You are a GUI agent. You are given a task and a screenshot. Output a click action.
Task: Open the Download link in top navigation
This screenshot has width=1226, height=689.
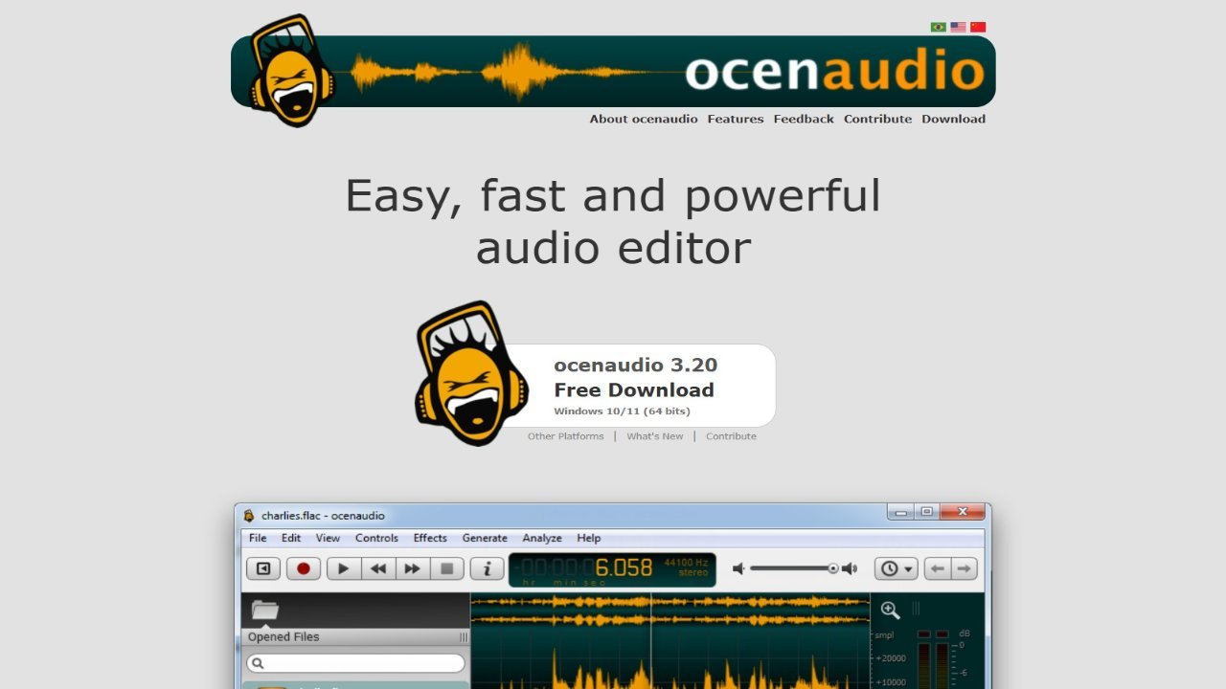pyautogui.click(x=953, y=119)
